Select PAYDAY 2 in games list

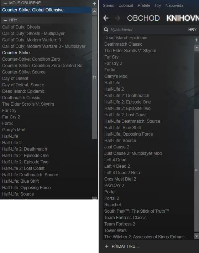click(114, 186)
